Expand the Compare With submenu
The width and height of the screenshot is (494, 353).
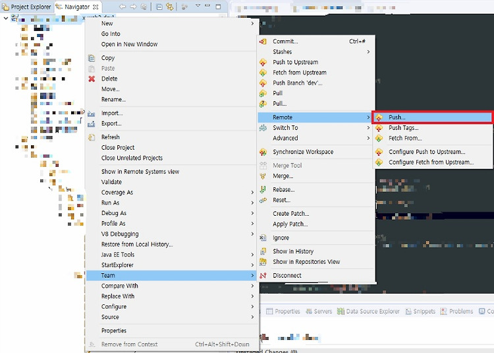coord(252,286)
